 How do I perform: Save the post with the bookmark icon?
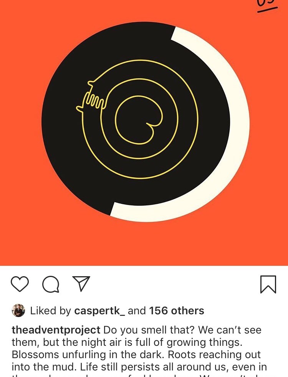268,284
